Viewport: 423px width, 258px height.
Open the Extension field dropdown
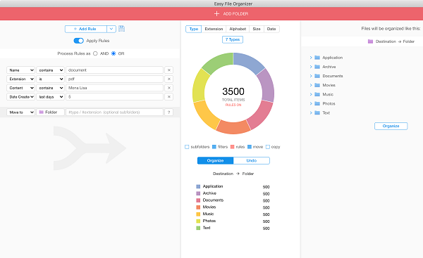coord(20,79)
